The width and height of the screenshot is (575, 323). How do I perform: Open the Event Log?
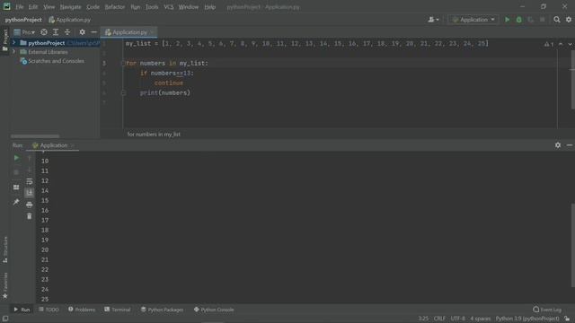point(547,310)
